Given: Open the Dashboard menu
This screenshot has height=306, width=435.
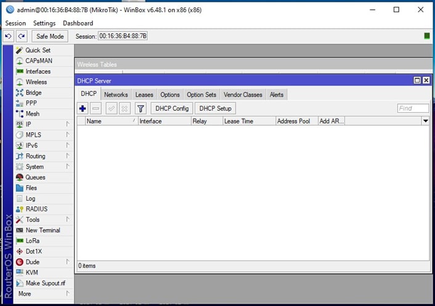Looking at the screenshot, I should 78,23.
